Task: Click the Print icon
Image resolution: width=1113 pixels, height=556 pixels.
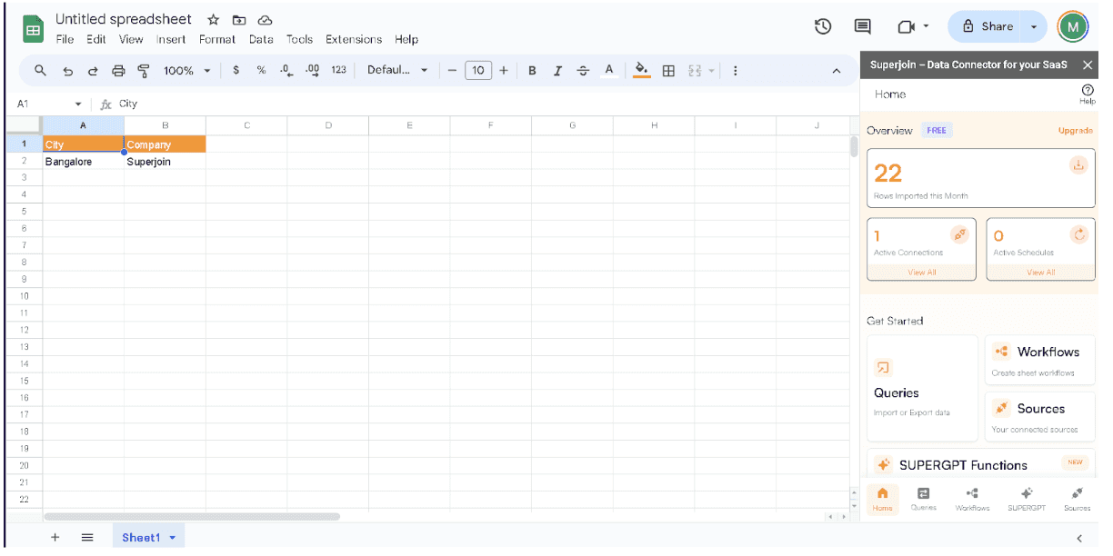Action: click(x=118, y=70)
